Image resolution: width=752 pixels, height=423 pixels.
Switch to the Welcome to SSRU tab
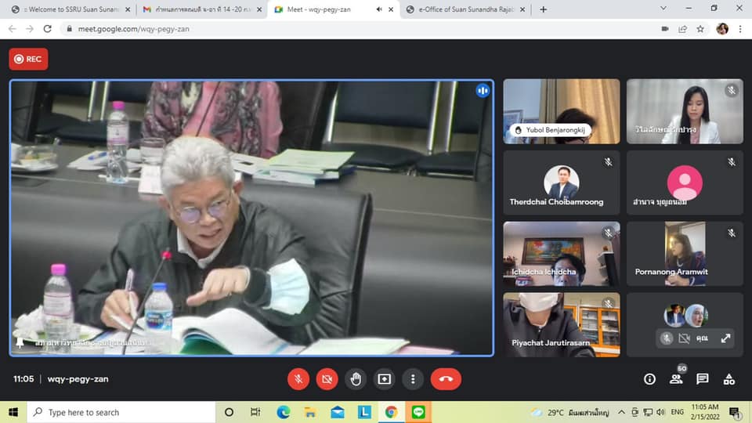pos(67,9)
